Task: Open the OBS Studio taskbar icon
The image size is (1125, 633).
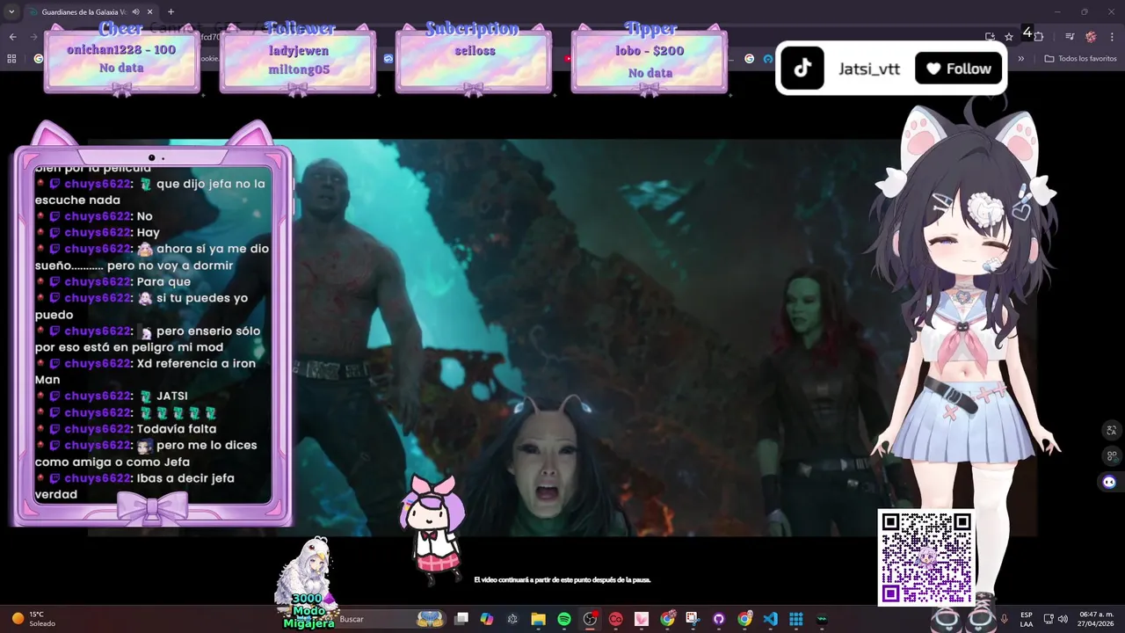Action: 590,619
